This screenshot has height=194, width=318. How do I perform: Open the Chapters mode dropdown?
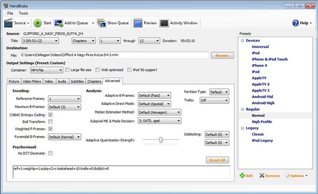point(83,41)
